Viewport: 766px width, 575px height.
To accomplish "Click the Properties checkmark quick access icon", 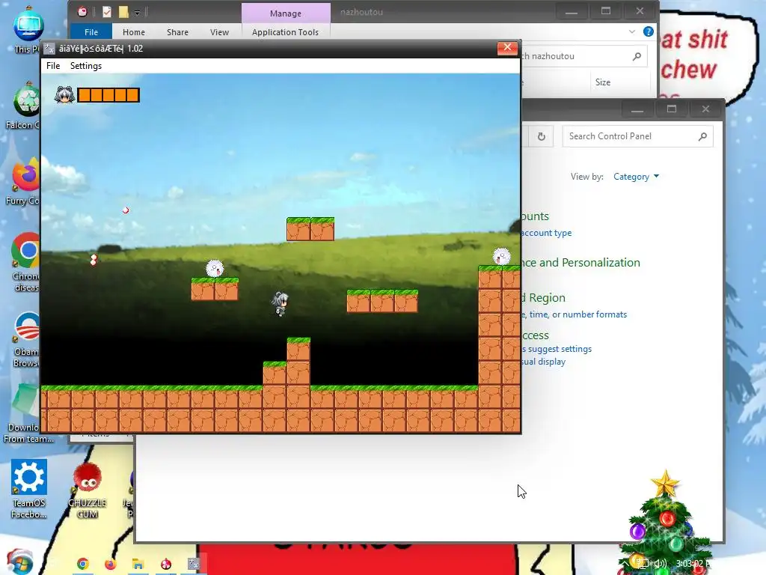I will pyautogui.click(x=107, y=12).
